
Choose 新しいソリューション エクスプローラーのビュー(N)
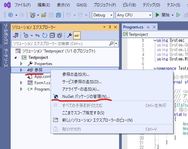(x=112, y=120)
